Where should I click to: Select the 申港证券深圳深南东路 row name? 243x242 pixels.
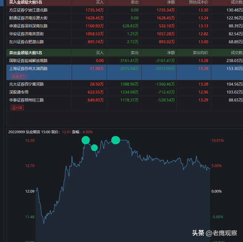pyautogui.click(x=28, y=26)
